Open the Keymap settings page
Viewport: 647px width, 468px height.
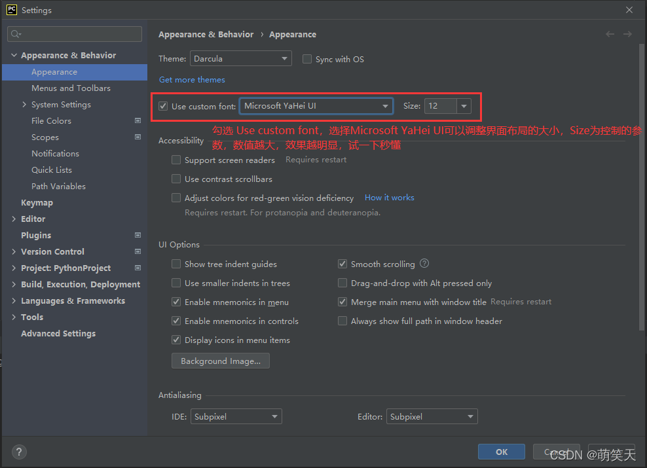click(37, 202)
